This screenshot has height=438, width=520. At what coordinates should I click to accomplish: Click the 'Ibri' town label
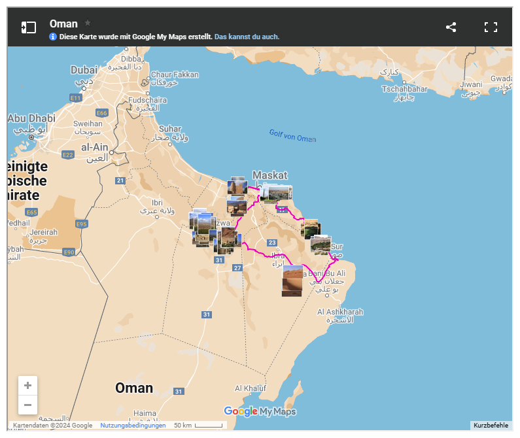(x=157, y=203)
